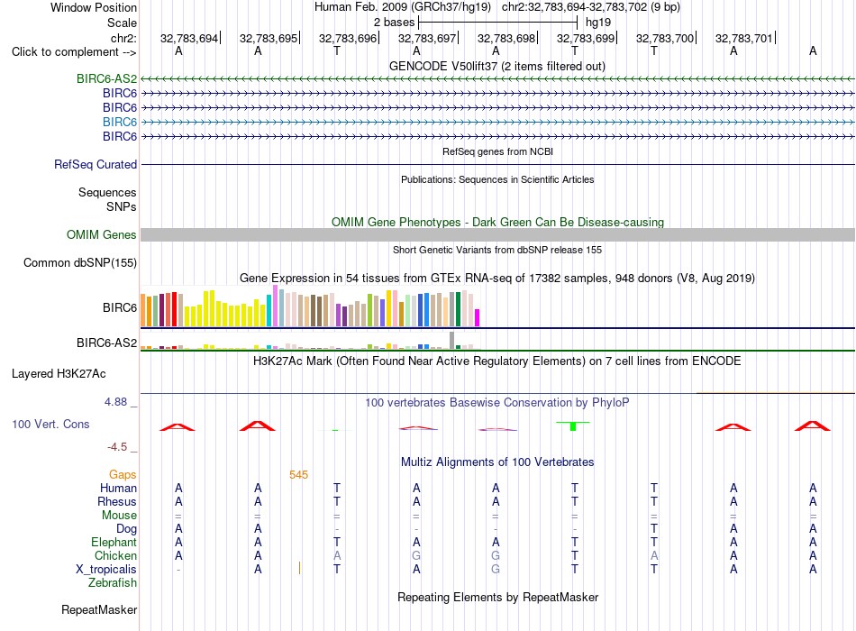Screen dimensions: 856x631
Task: Open 'Short Genetic Variants from dbSNP release 155'
Action: pos(497,250)
